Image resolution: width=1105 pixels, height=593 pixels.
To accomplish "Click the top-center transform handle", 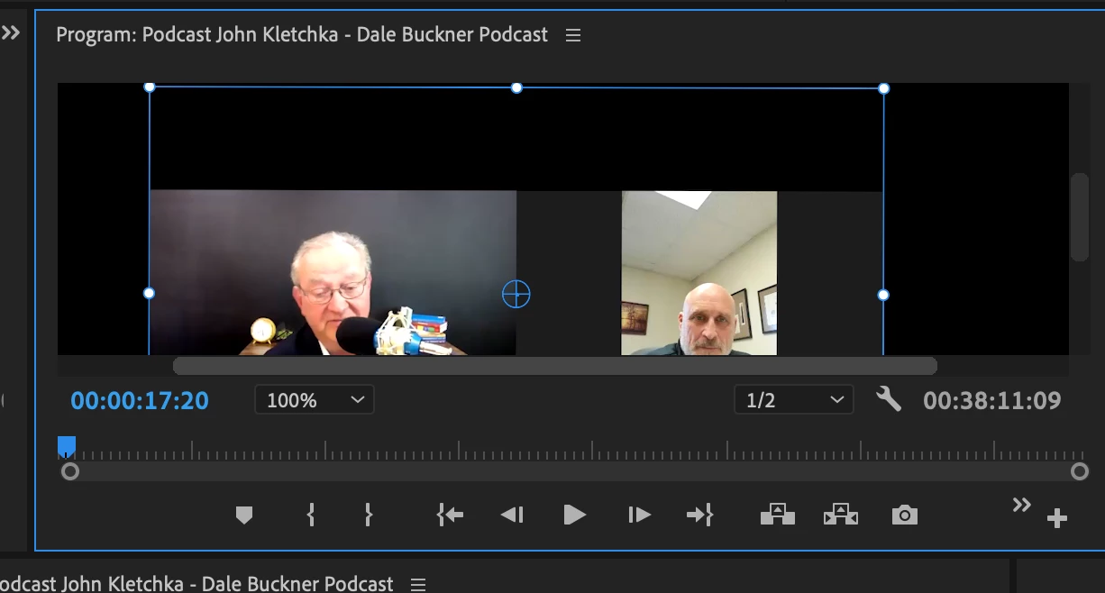I will point(516,87).
